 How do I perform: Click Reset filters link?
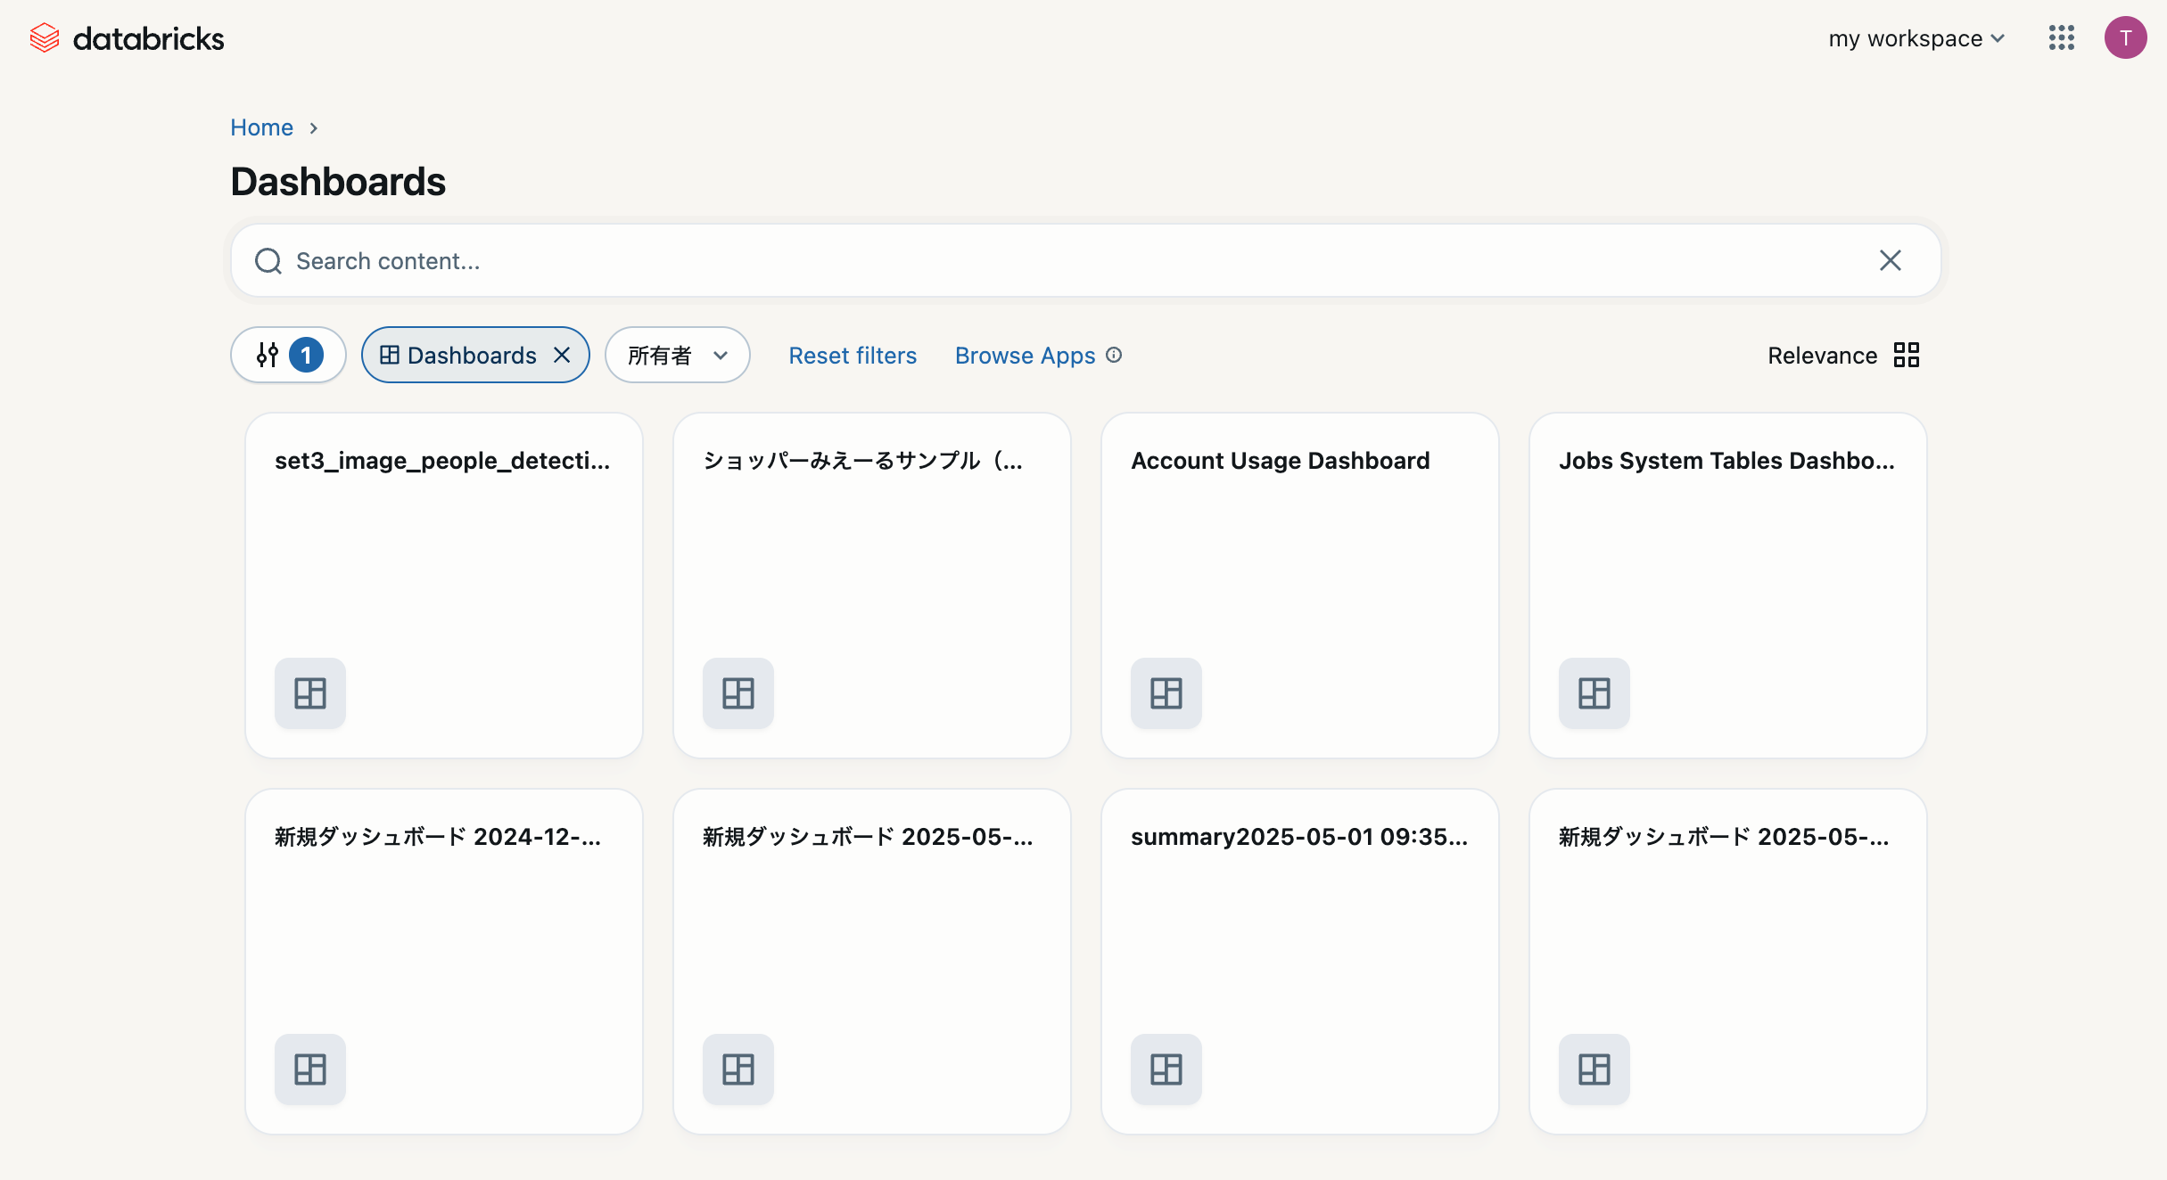tap(853, 355)
